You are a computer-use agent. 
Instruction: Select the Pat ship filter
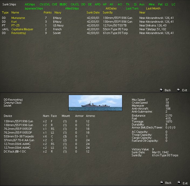160,4
